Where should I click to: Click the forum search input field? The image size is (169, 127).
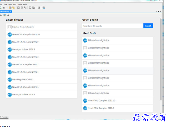pos(112,26)
